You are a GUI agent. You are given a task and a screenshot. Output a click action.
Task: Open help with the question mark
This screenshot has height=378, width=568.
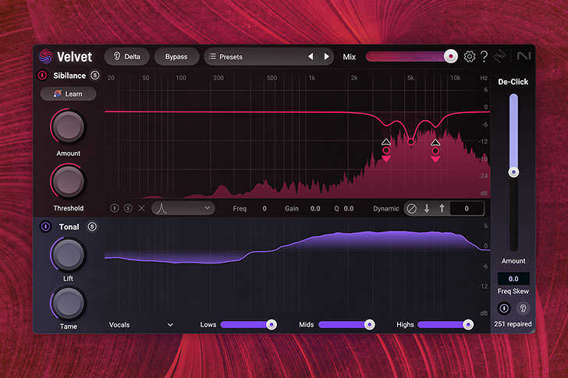pyautogui.click(x=485, y=56)
